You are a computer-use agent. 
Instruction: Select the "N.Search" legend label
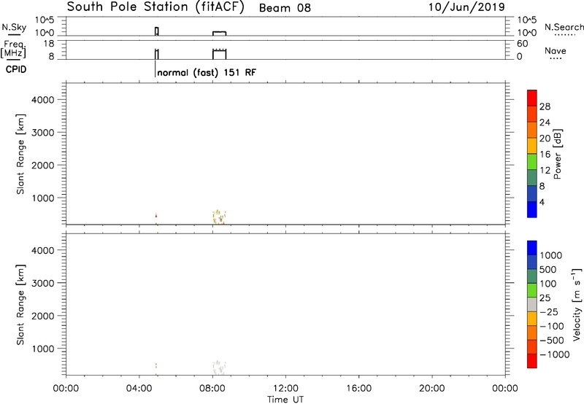tap(564, 27)
